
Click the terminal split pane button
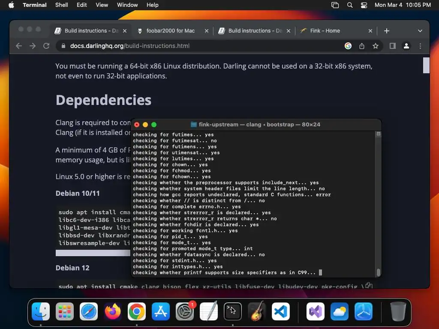click(378, 134)
